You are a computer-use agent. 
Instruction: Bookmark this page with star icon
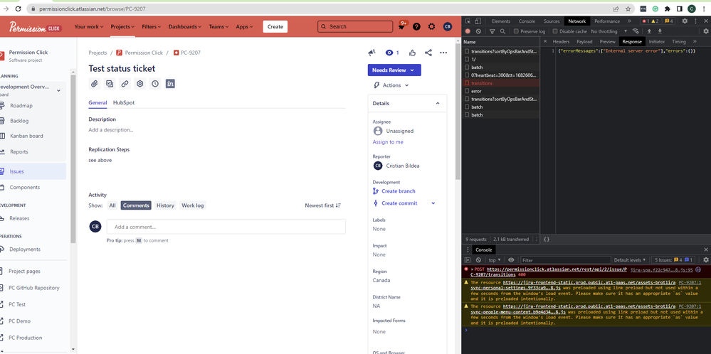coord(628,9)
